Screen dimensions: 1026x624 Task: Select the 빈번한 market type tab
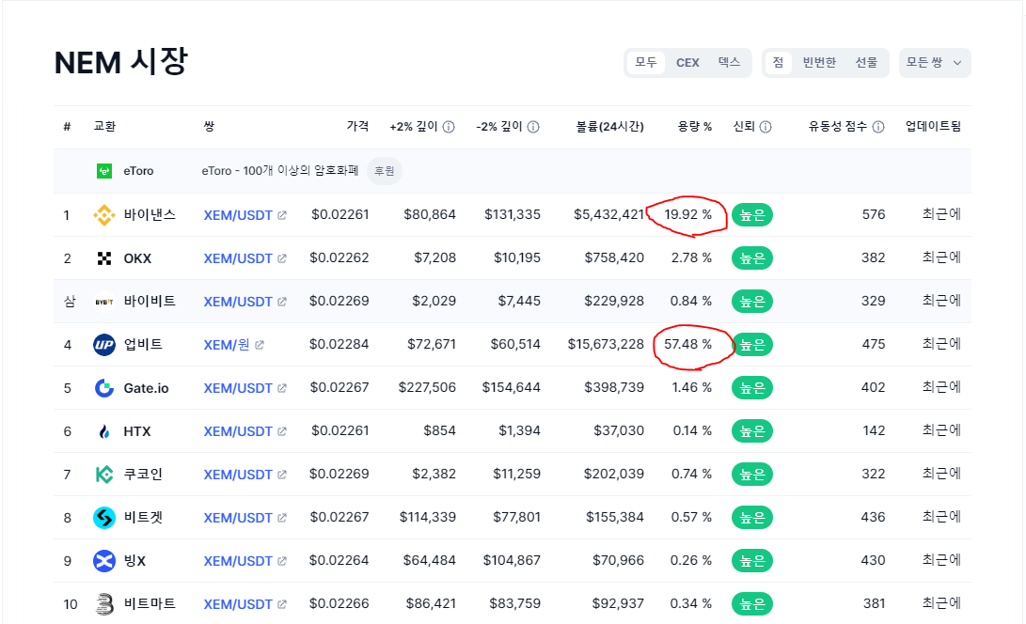tap(819, 63)
